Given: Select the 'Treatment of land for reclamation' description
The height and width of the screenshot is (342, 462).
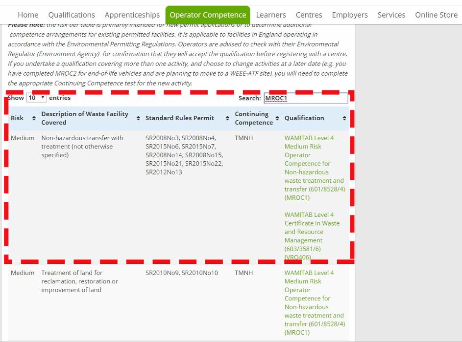Looking at the screenshot, I should (79, 281).
